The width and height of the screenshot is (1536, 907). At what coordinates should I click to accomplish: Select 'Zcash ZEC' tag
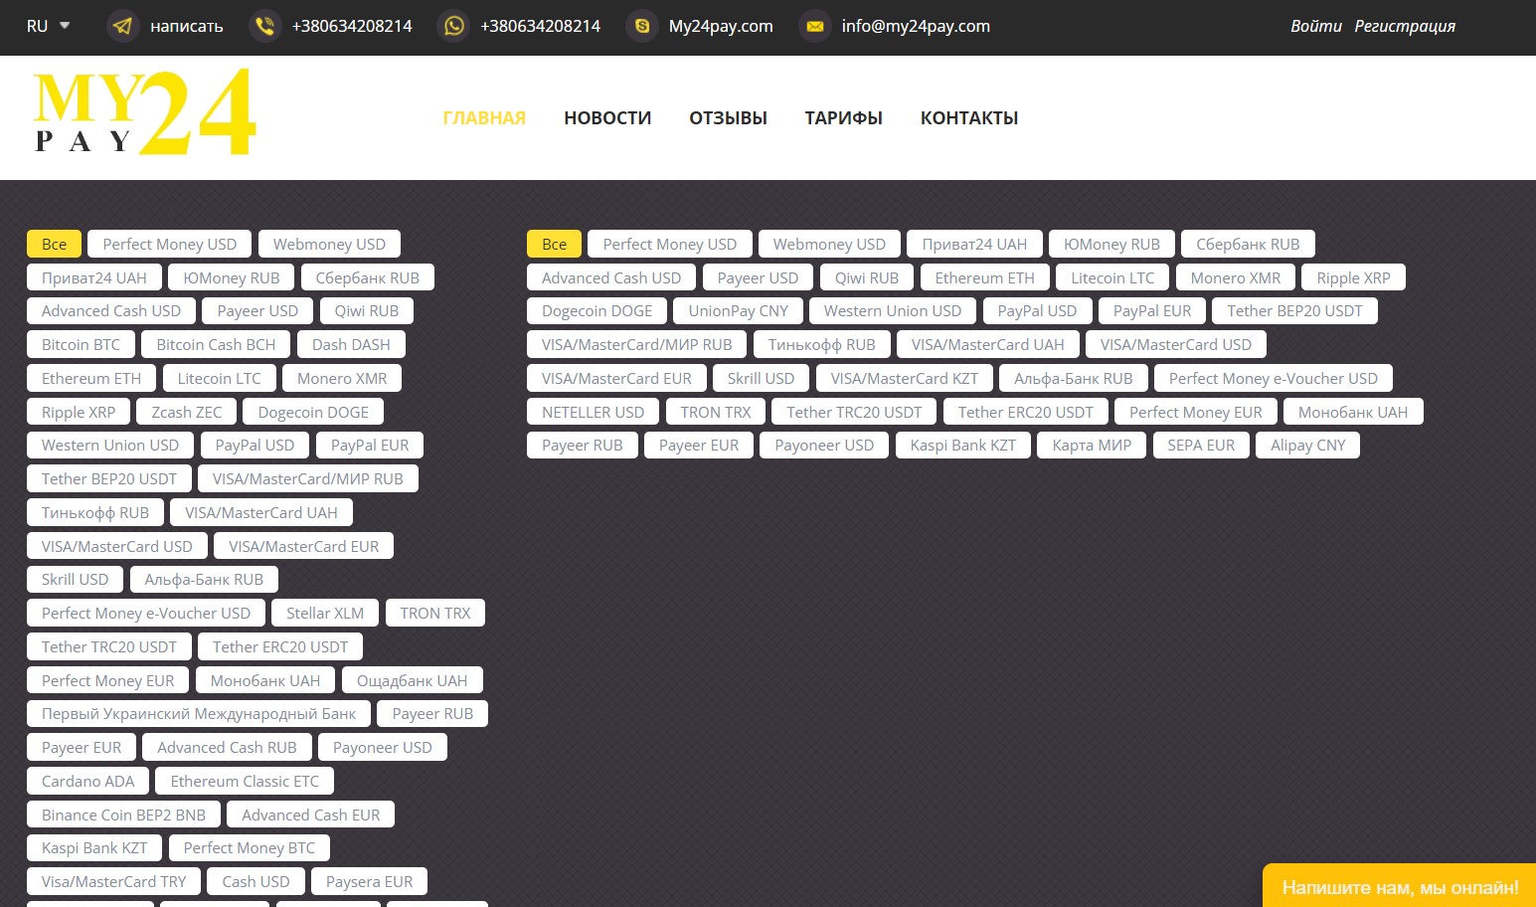click(x=187, y=412)
